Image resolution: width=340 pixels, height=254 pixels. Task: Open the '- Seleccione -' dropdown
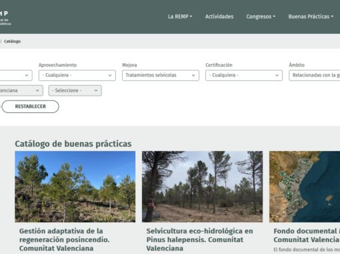pyautogui.click(x=75, y=90)
